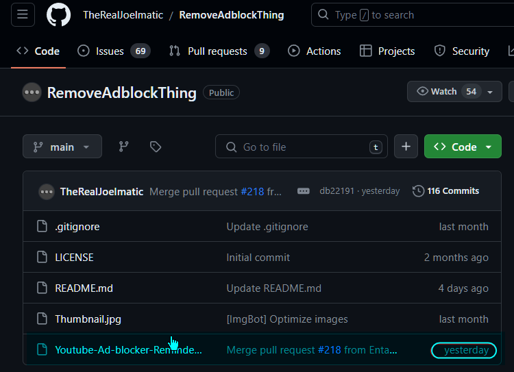Open commit hash db22191
Screen dimensions: 514x372
tap(336, 190)
